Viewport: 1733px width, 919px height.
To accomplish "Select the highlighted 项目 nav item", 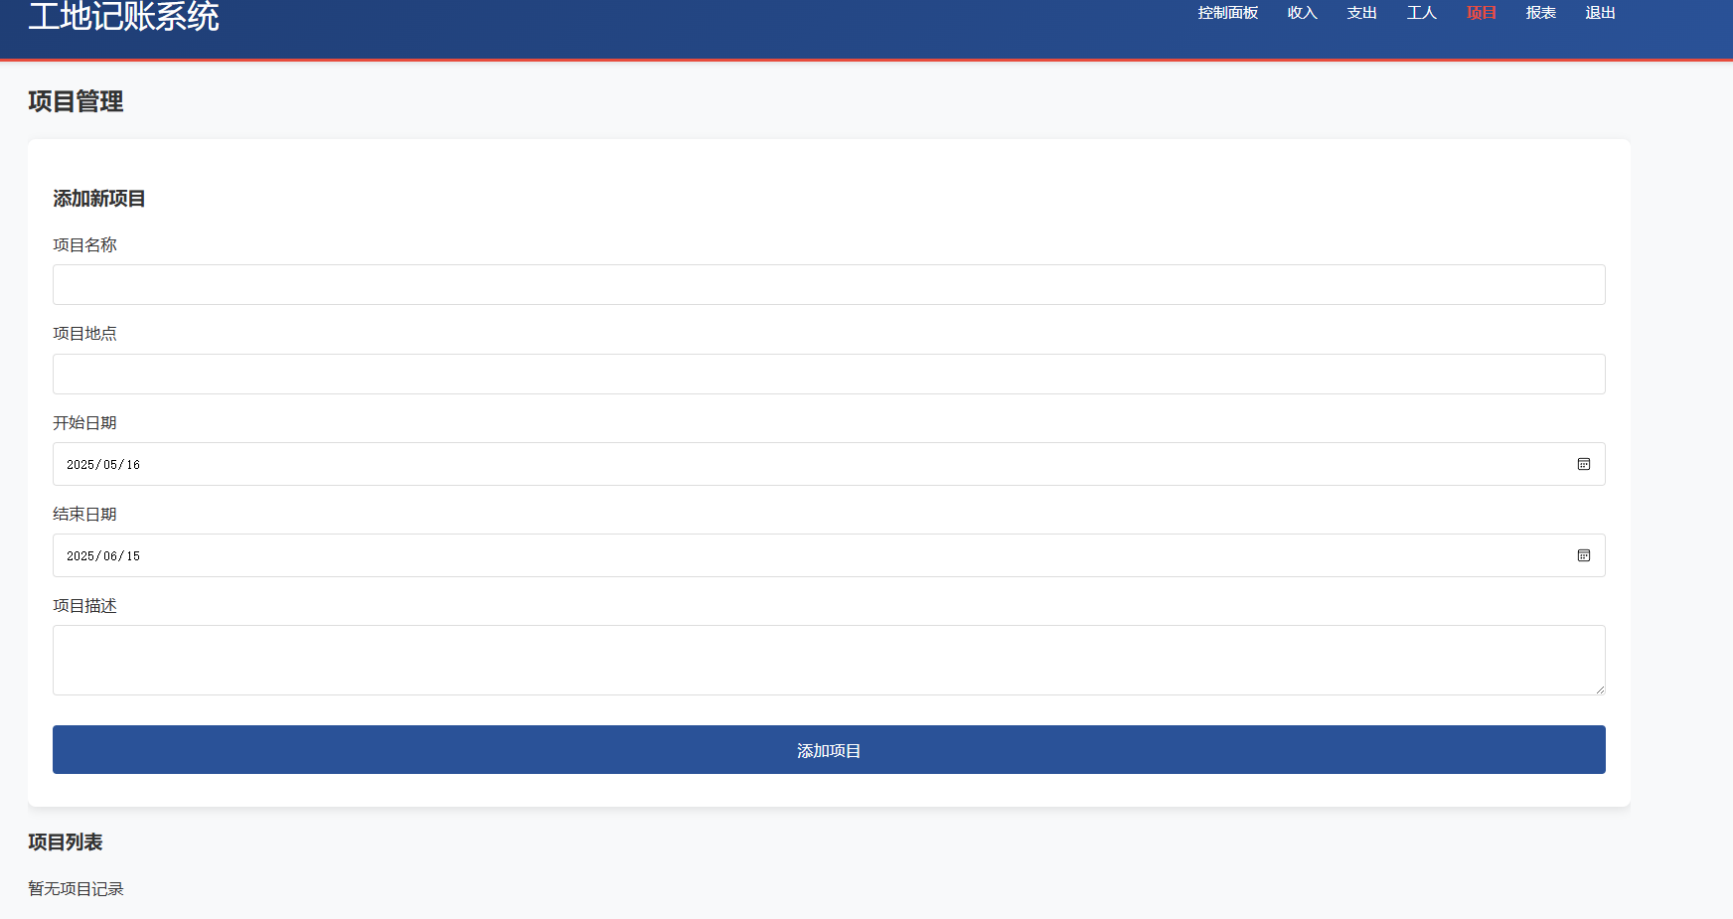I will pos(1481,13).
